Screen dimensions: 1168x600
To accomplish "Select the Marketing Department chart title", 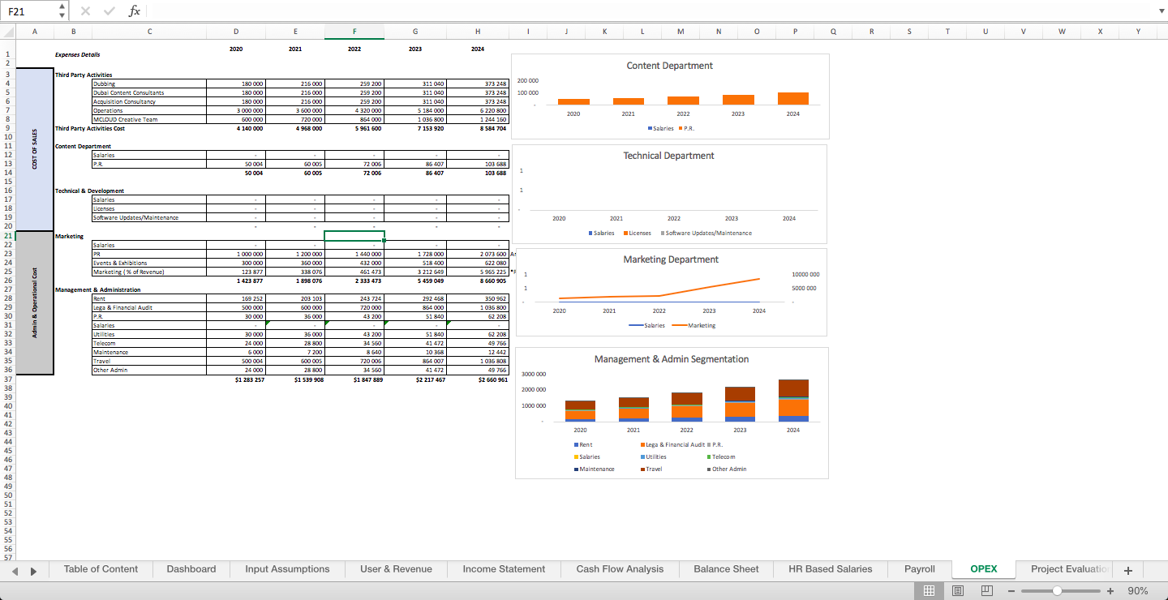I will (x=671, y=259).
